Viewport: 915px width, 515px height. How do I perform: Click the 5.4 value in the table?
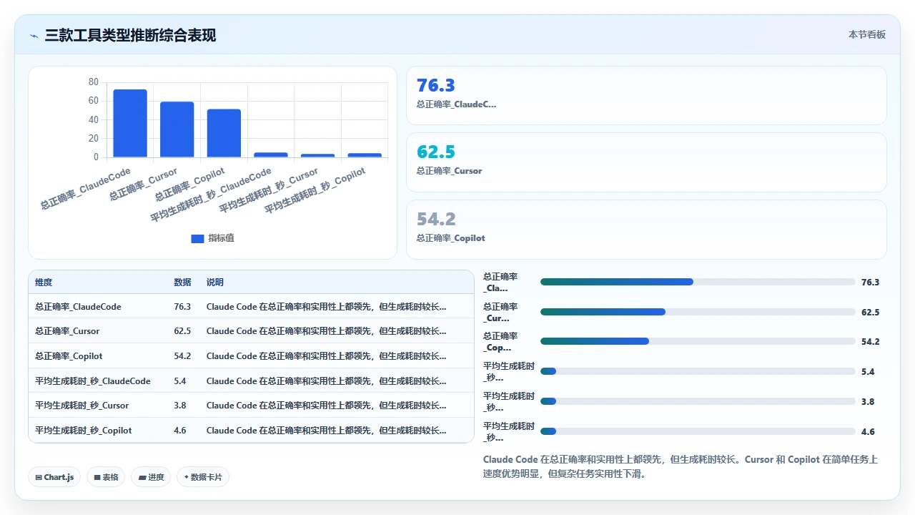pos(180,381)
